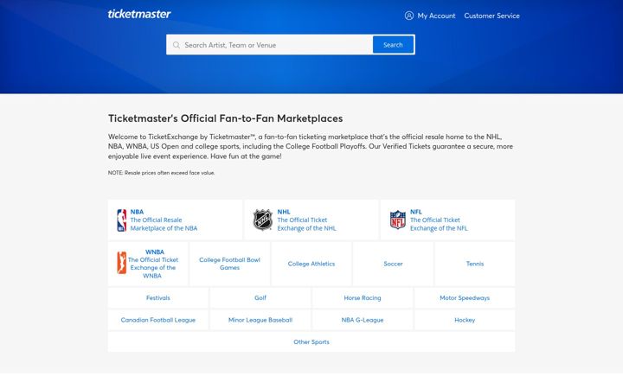Click the magnifier icon in search box

[x=177, y=45]
